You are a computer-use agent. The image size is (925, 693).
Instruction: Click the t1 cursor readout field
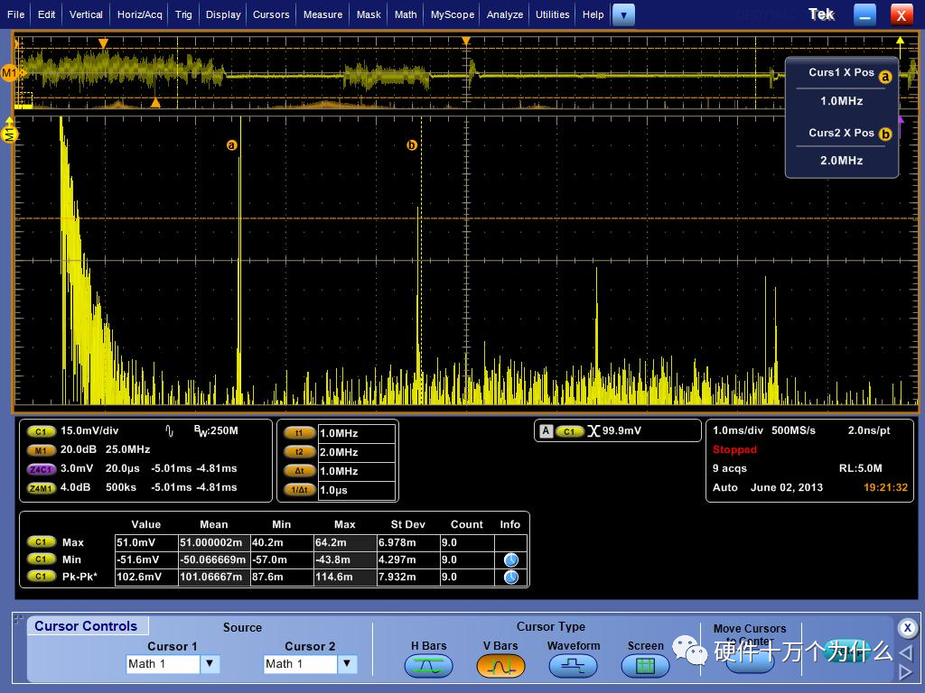[x=356, y=433]
